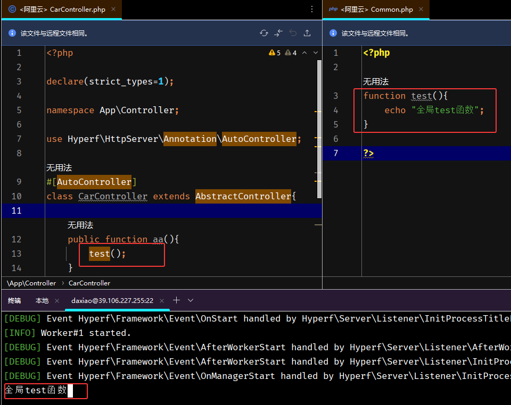The image size is (511, 405).
Task: Expand the terminal session options dropdown chevron
Action: coord(191,300)
